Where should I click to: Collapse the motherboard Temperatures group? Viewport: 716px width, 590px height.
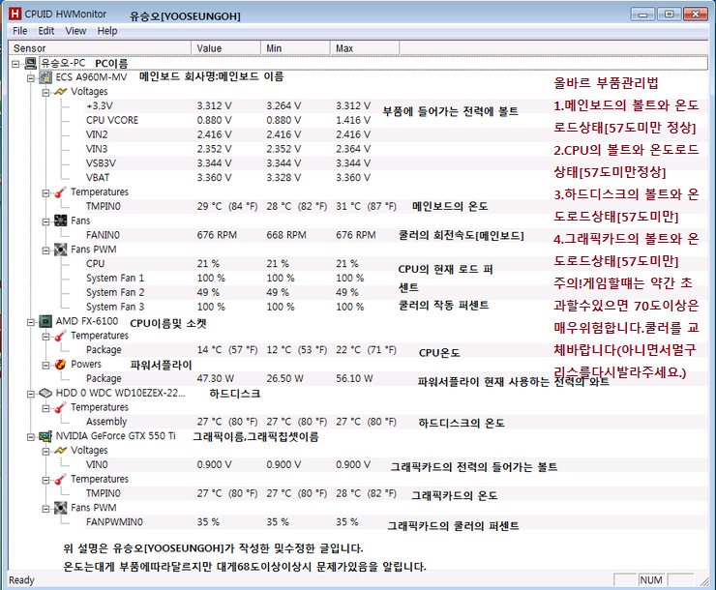[45, 193]
